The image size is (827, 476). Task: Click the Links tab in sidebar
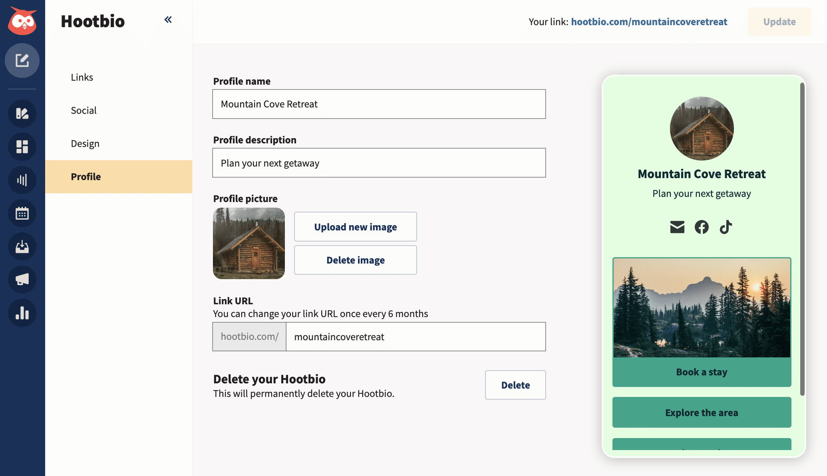(82, 77)
